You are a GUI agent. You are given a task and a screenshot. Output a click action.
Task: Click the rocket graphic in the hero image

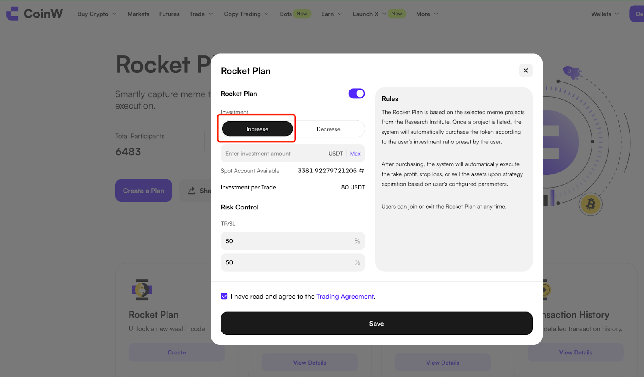point(572,73)
